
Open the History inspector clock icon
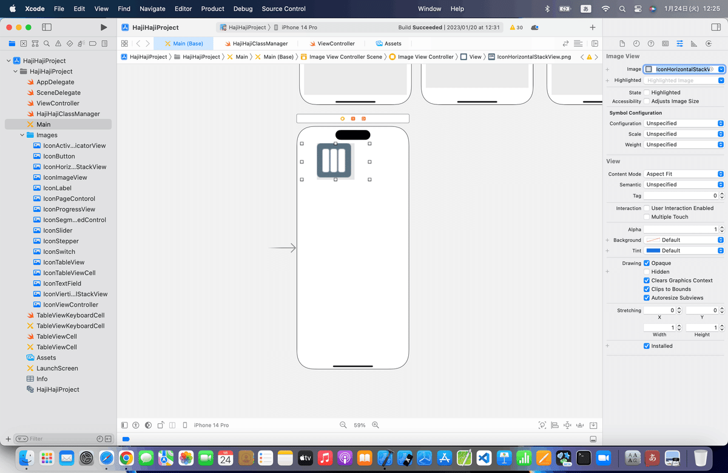point(636,44)
